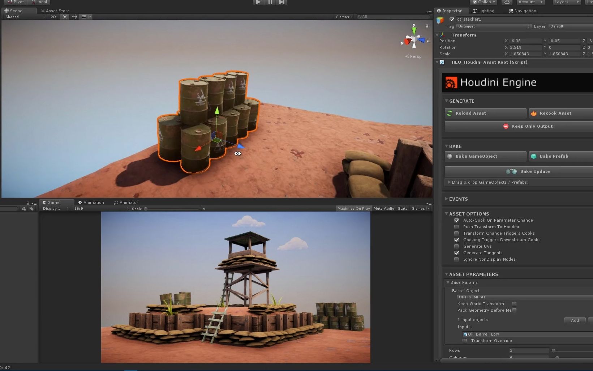593x371 pixels.
Task: Toggle scene lighting icon in Scene toolbar
Action: point(64,17)
